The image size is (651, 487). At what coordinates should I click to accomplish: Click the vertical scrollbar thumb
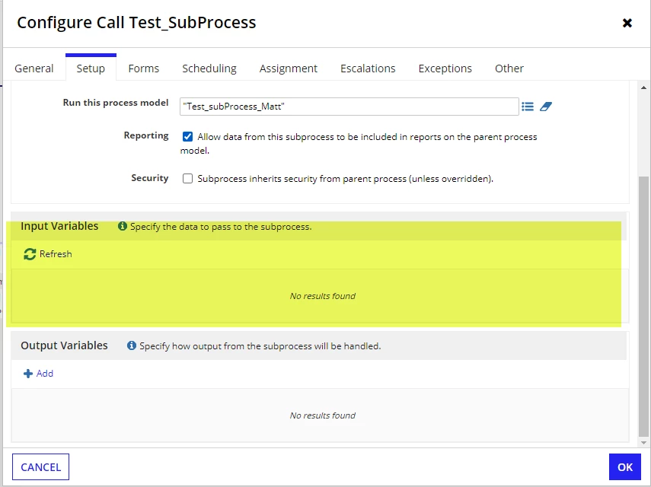[x=643, y=307]
